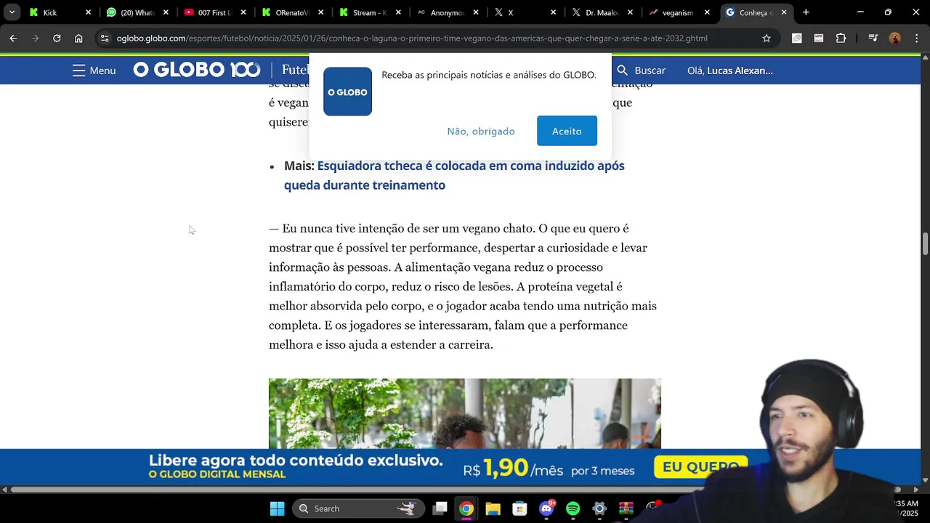The width and height of the screenshot is (930, 523).
Task: Open Olá, Lucas Alexan... account menu
Action: tap(729, 70)
